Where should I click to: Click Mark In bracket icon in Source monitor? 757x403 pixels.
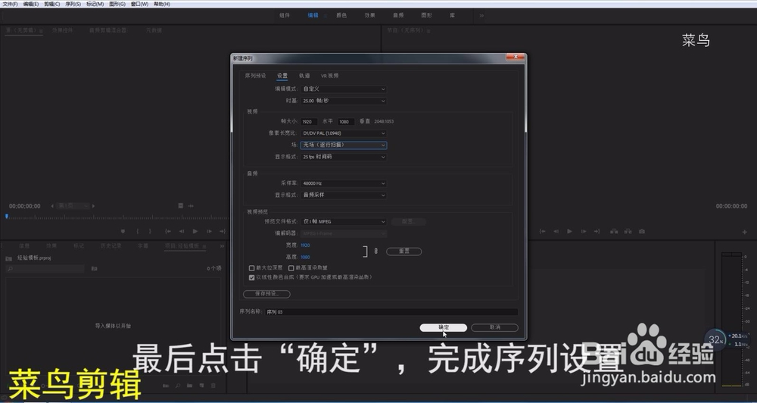[138, 232]
